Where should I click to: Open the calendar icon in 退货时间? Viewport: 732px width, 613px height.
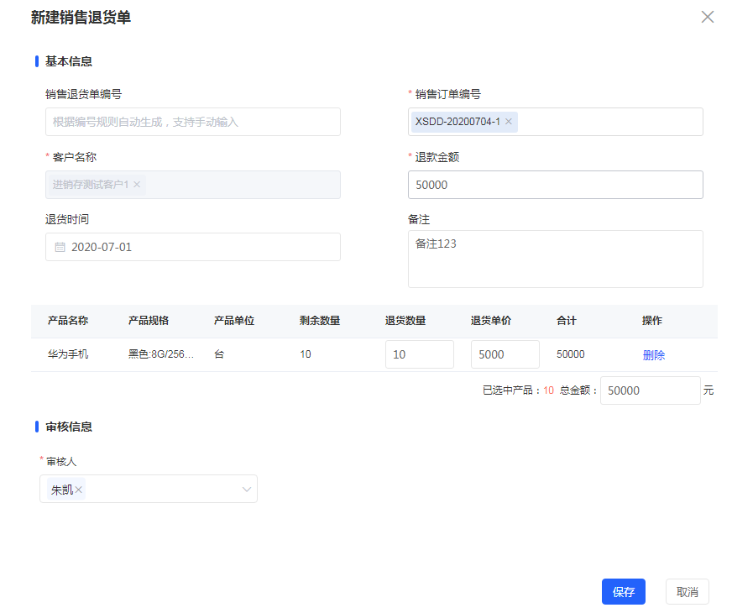(x=60, y=247)
